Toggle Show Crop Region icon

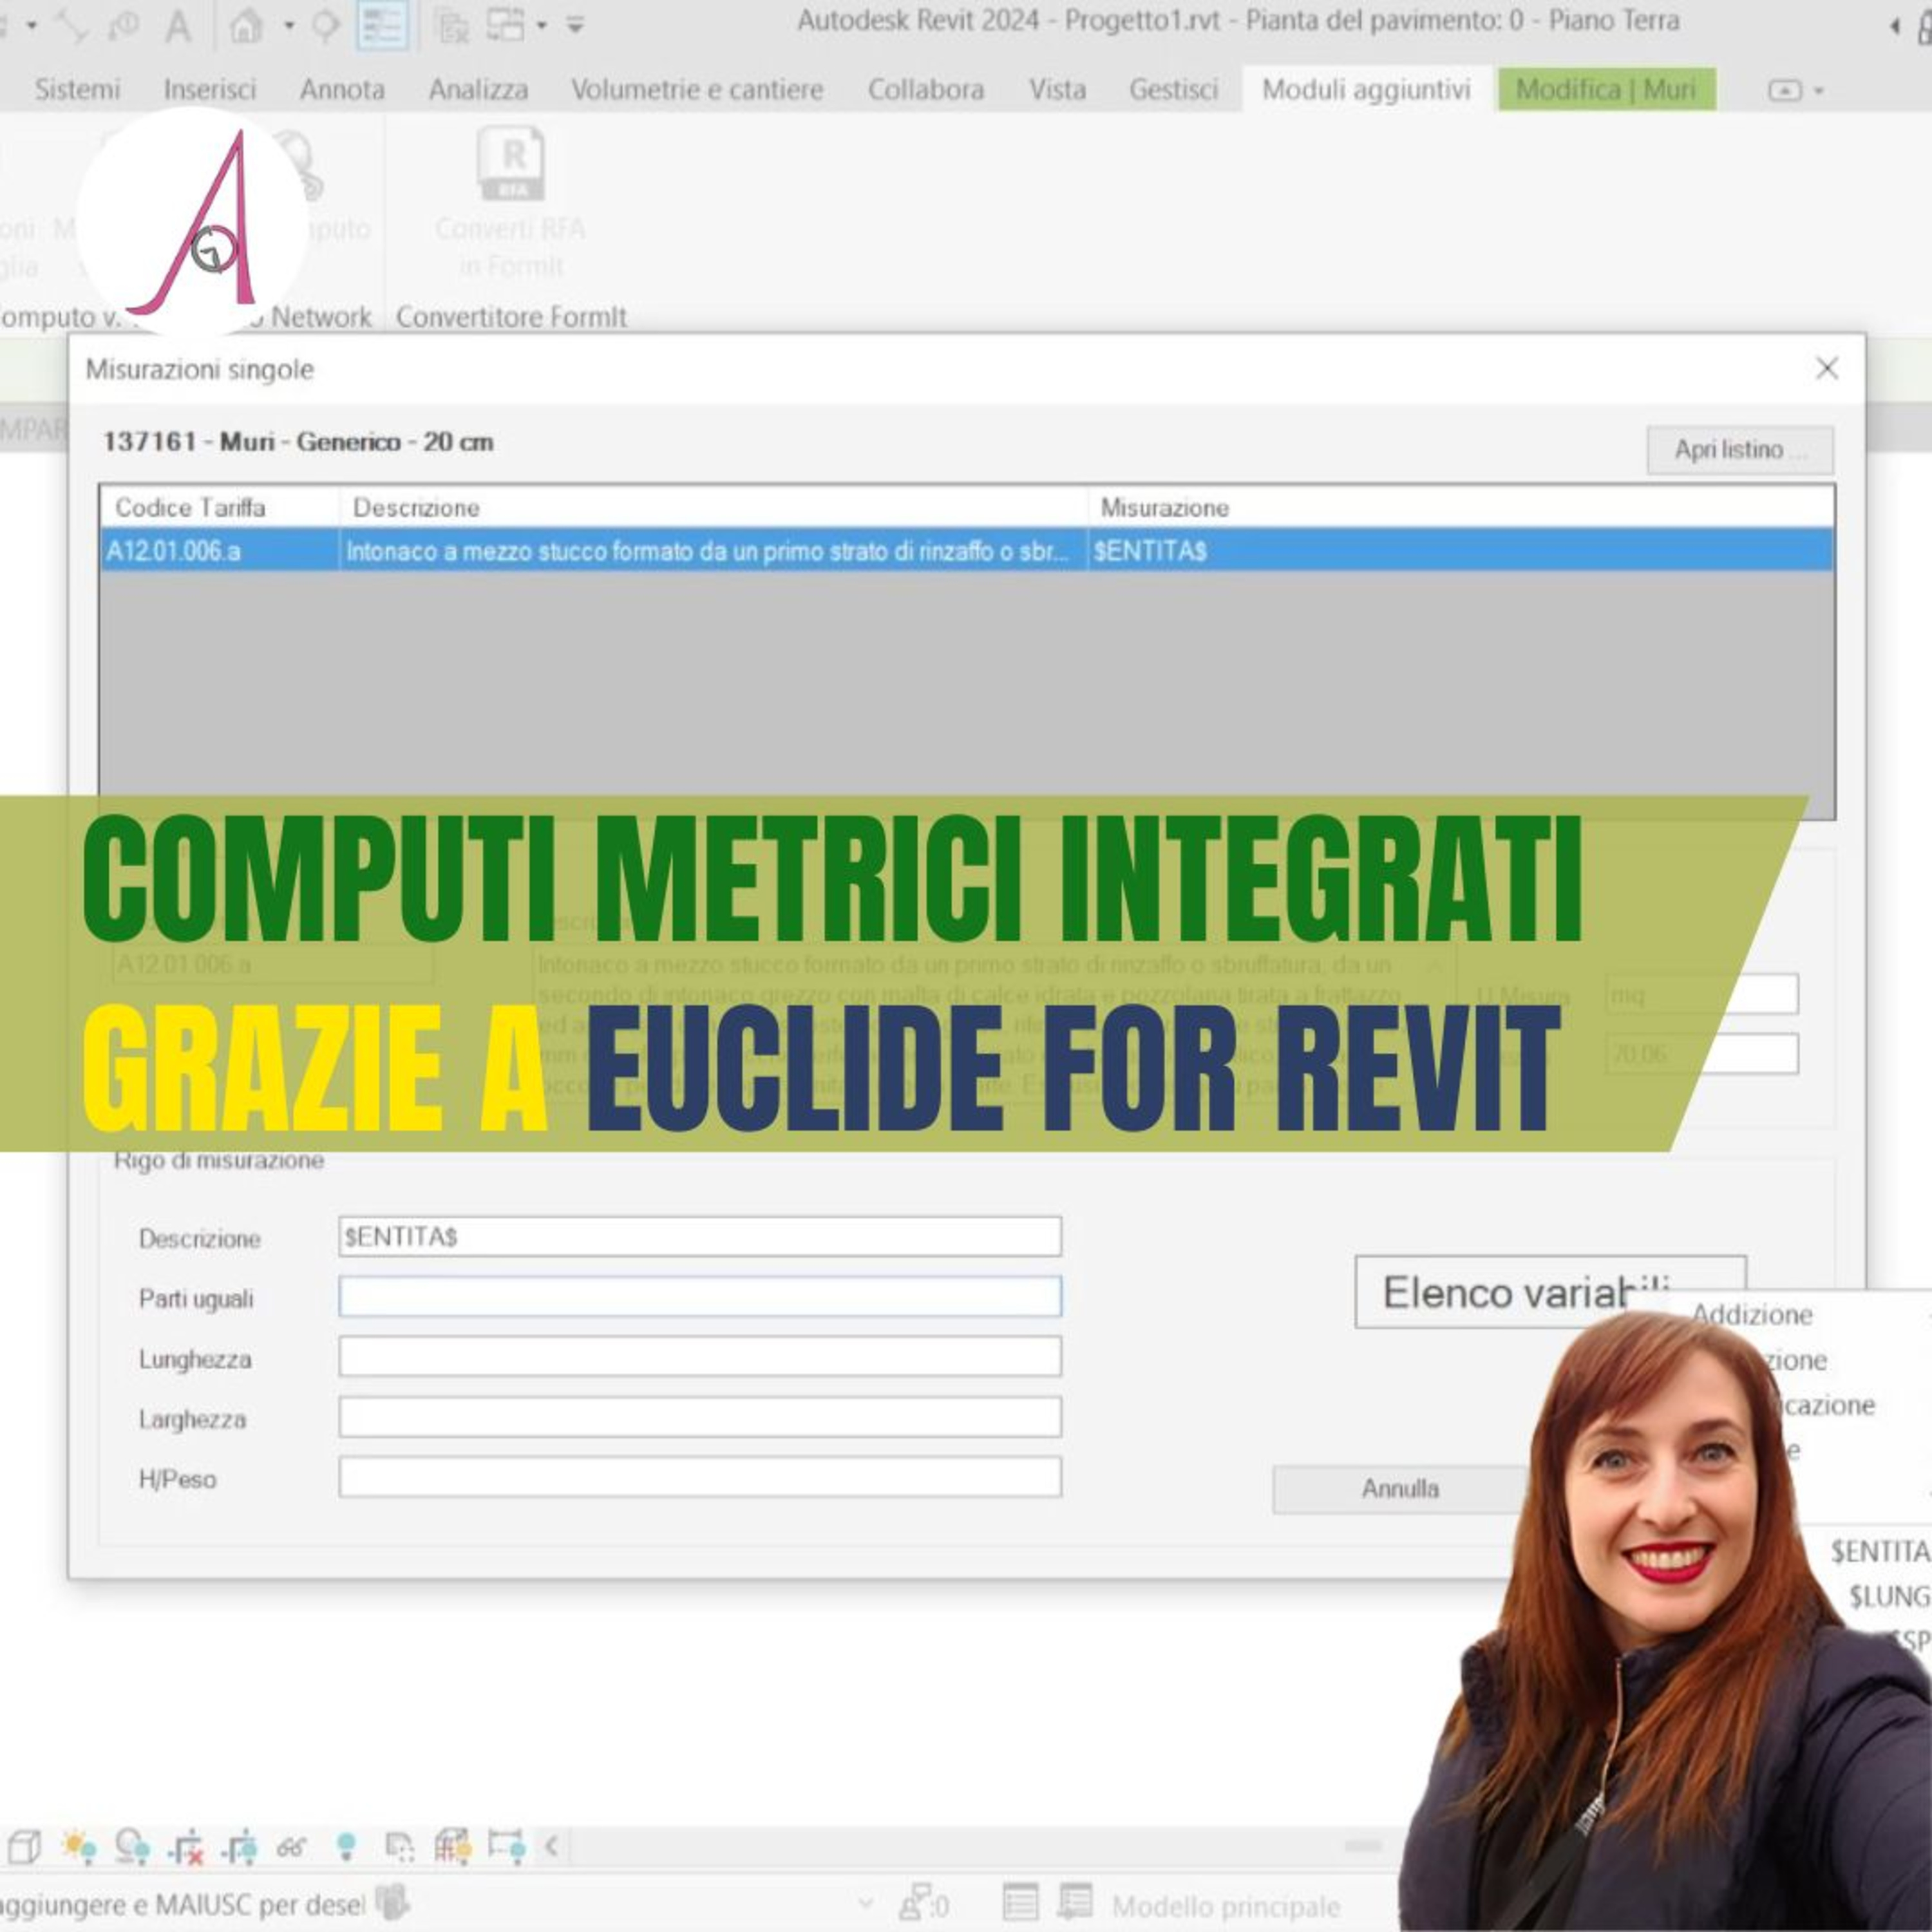pyautogui.click(x=240, y=1846)
